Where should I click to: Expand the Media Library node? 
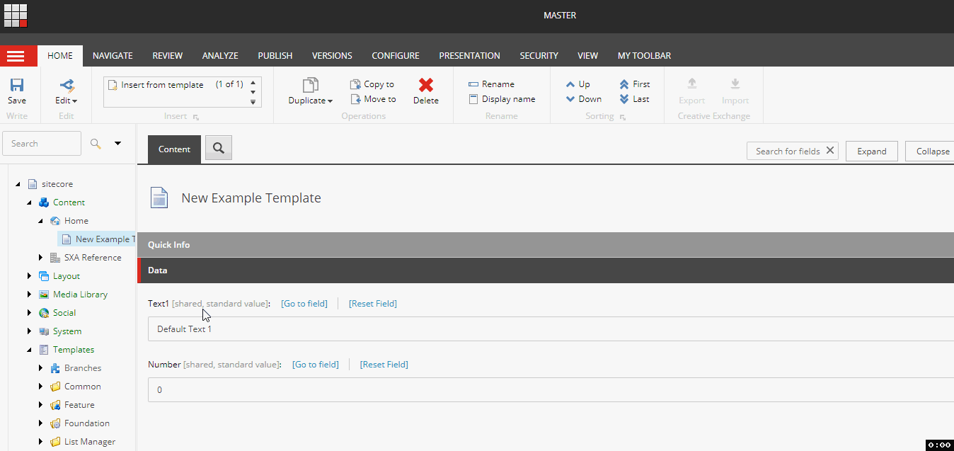(30, 295)
